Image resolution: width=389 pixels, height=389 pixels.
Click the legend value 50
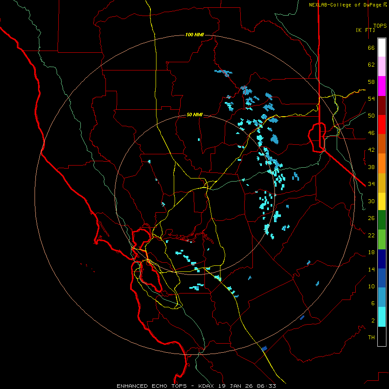click(371, 116)
